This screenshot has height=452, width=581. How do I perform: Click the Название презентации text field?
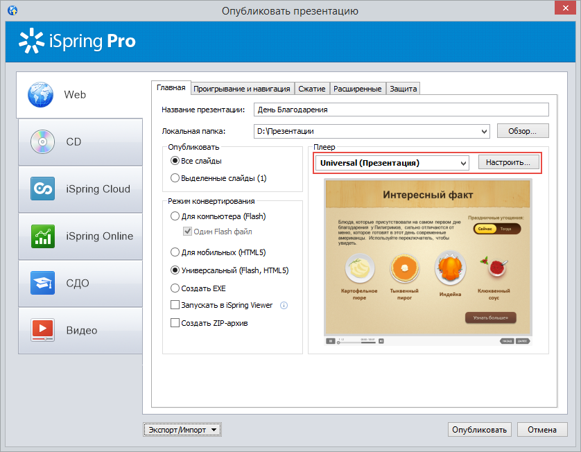[401, 110]
